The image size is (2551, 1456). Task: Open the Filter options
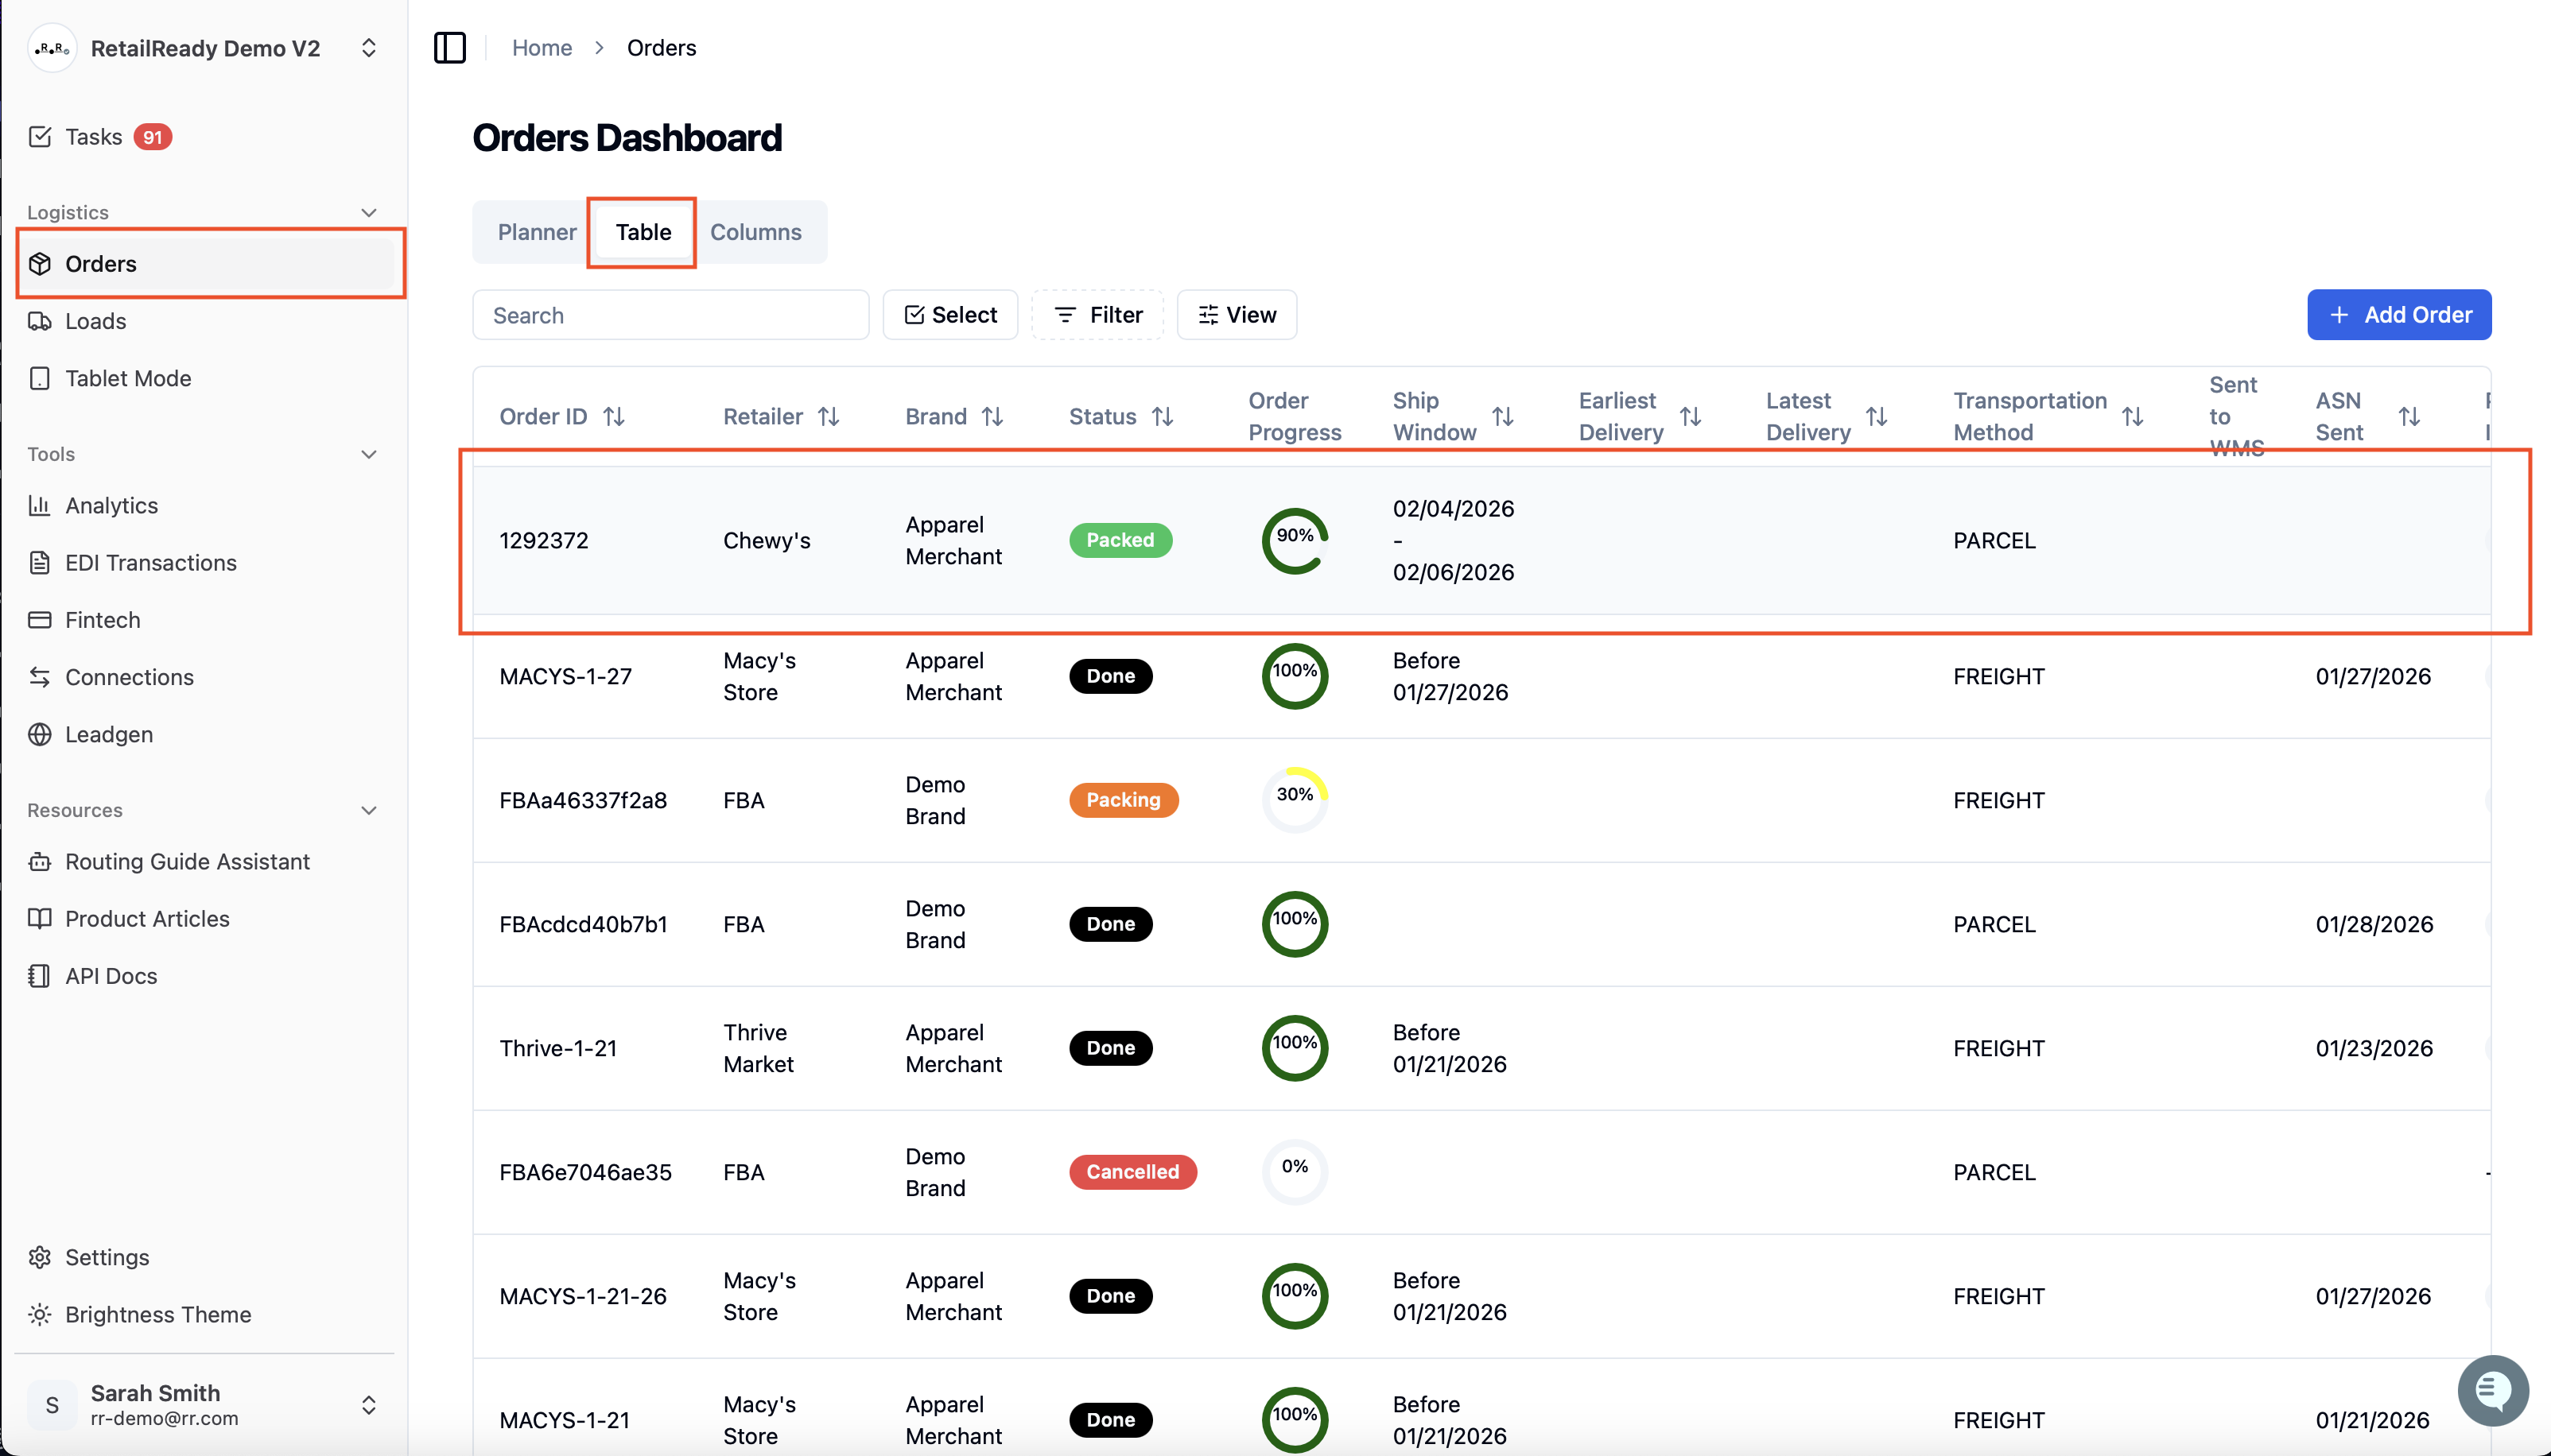click(1098, 315)
